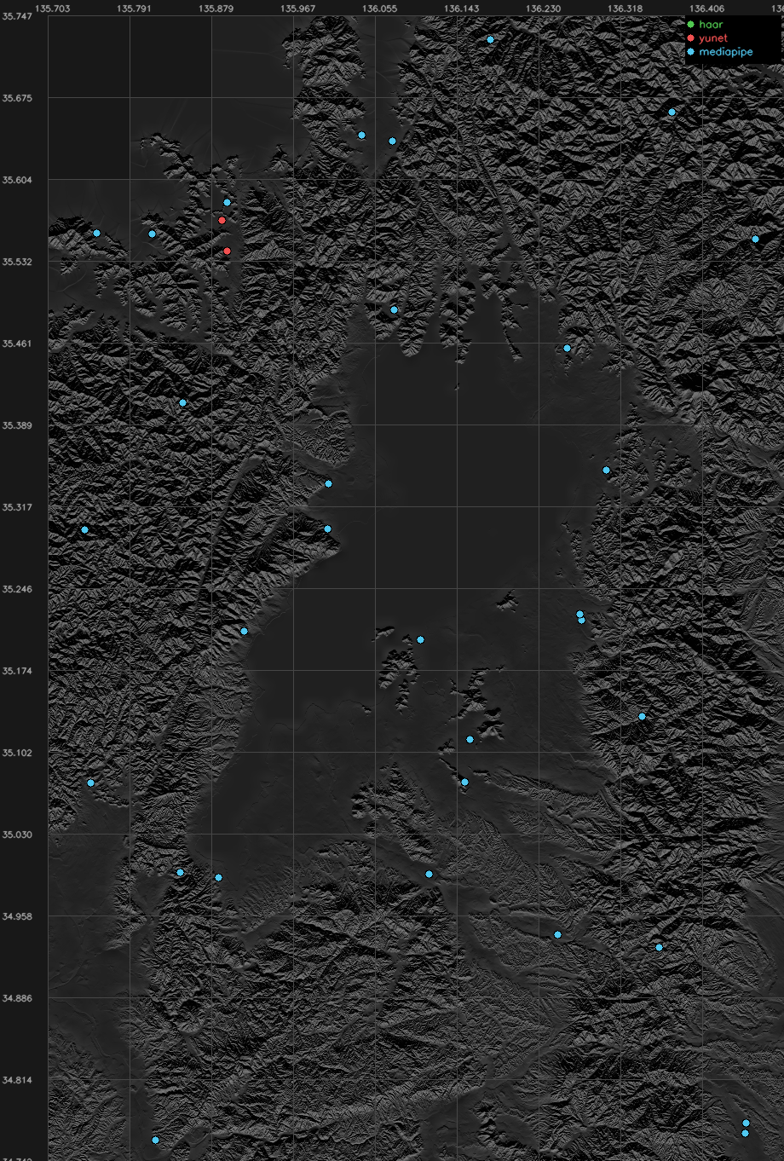This screenshot has width=784, height=1161.
Task: Click the red yunet legend marker
Action: click(x=691, y=38)
